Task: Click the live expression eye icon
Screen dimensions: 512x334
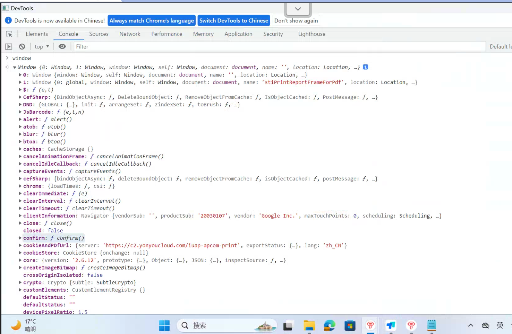Action: tap(62, 46)
